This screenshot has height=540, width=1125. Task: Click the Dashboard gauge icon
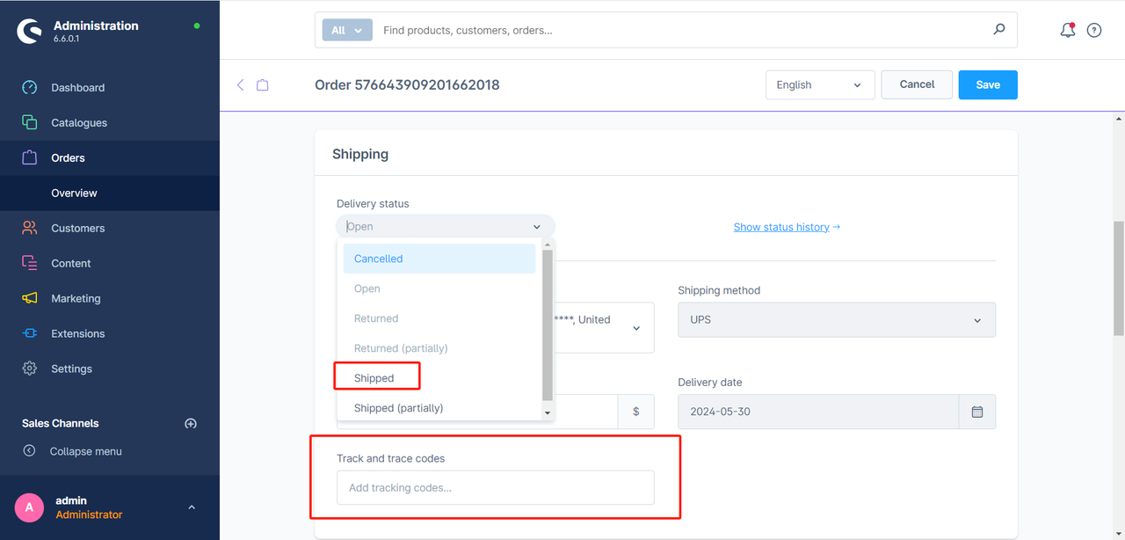[x=30, y=87]
